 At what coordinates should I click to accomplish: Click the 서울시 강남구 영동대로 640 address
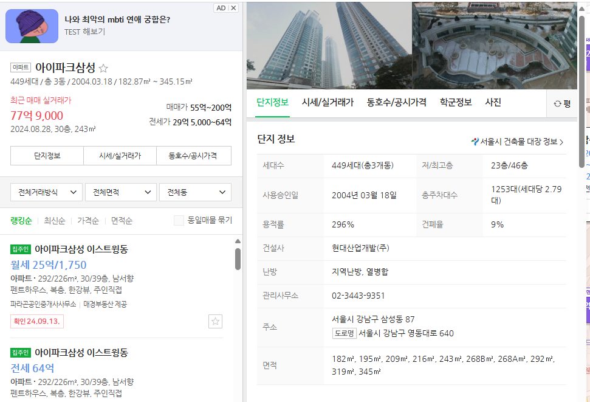[x=406, y=333]
